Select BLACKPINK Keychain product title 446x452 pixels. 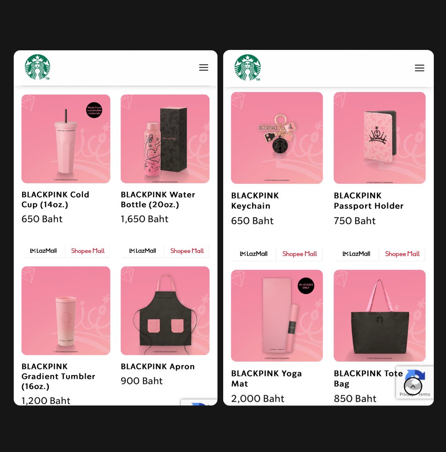(x=255, y=200)
